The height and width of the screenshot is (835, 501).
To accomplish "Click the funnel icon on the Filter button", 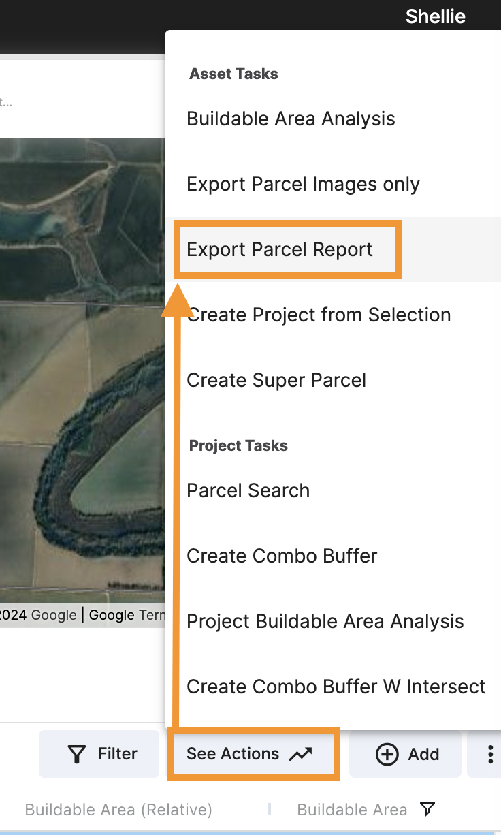I will click(76, 753).
